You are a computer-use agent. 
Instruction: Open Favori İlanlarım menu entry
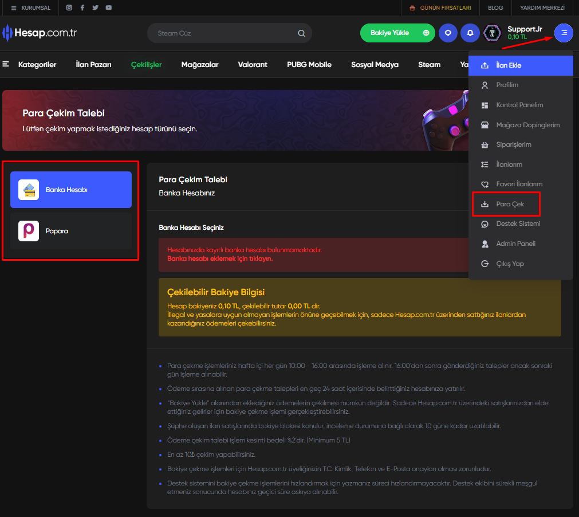521,184
